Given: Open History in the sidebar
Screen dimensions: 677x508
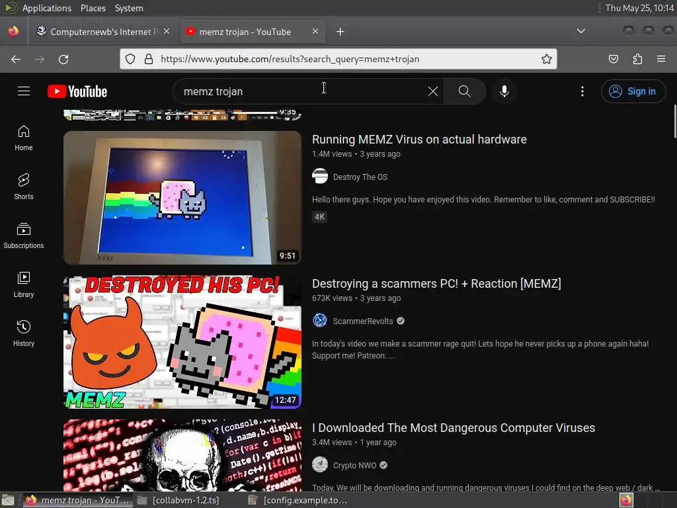Looking at the screenshot, I should coord(24,333).
